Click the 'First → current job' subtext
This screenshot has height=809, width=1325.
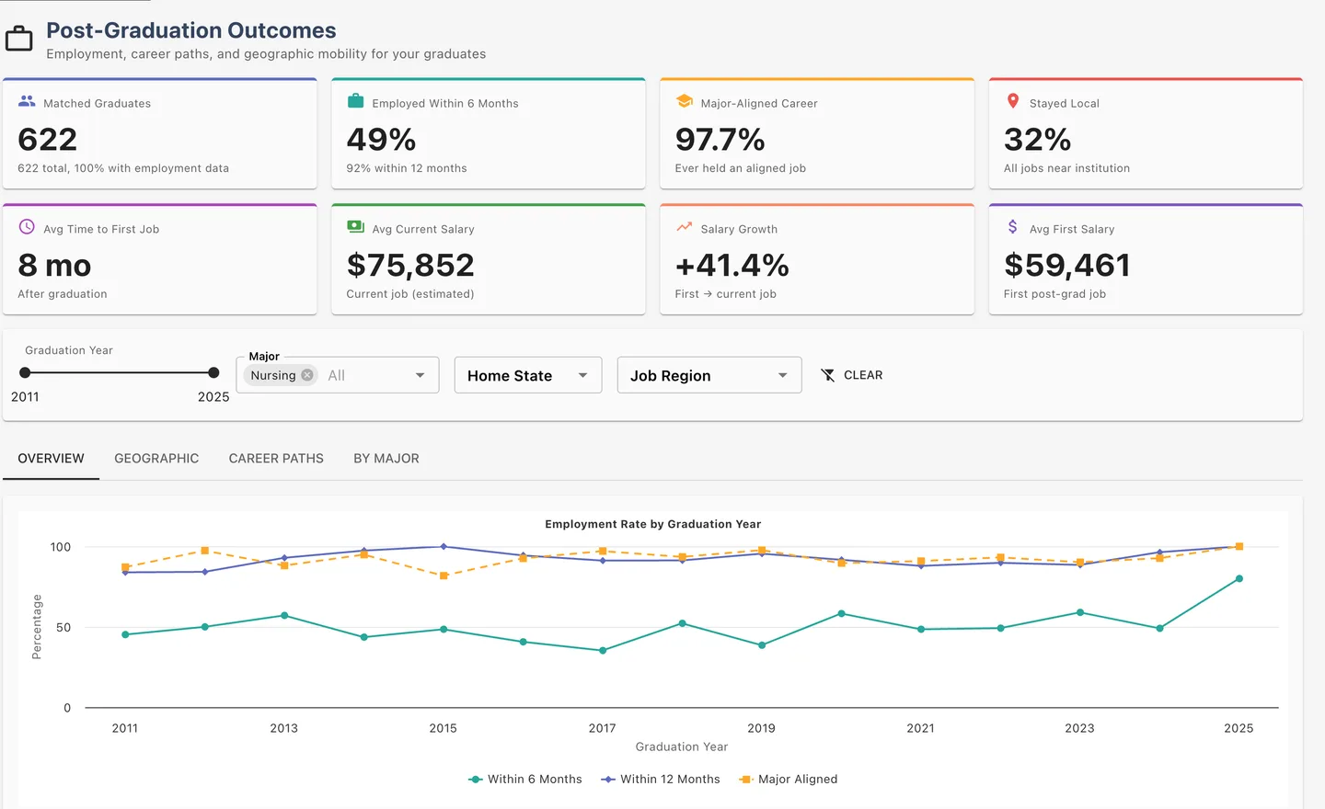(725, 294)
